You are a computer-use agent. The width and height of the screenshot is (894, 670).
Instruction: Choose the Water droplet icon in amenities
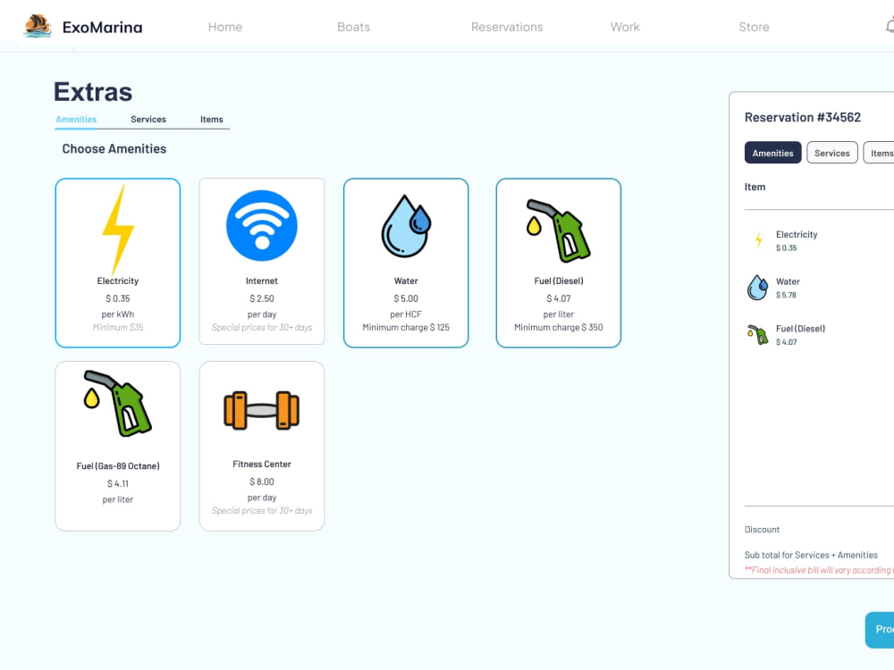click(x=406, y=226)
